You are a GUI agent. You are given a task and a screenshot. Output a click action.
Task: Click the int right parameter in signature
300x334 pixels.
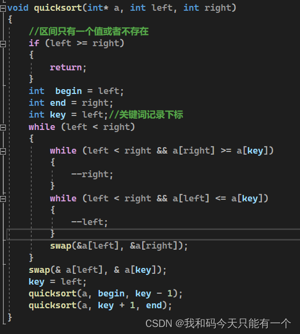click(x=207, y=8)
